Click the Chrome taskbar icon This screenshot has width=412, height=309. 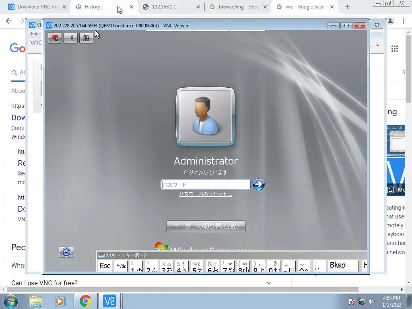pos(85,301)
